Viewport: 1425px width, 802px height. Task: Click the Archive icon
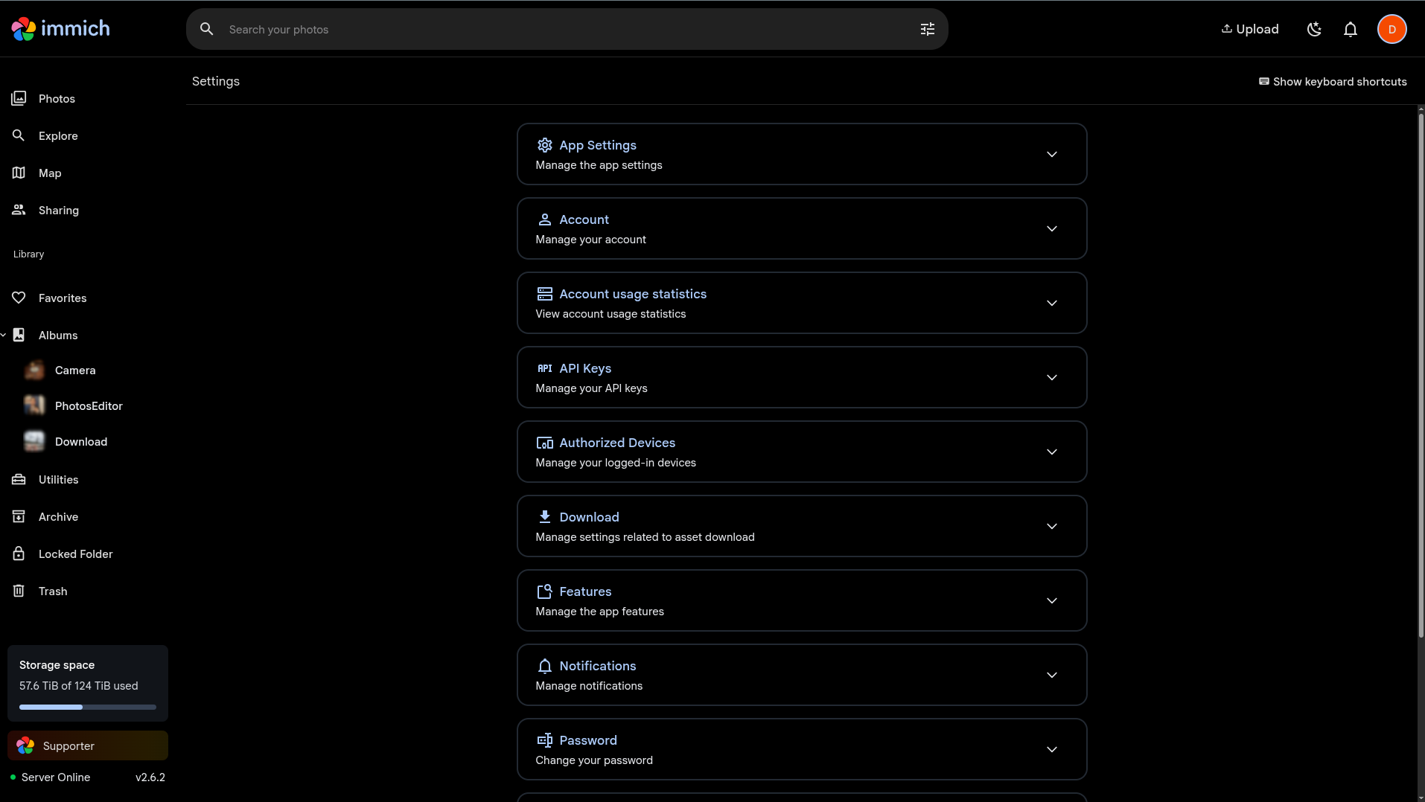[19, 516]
